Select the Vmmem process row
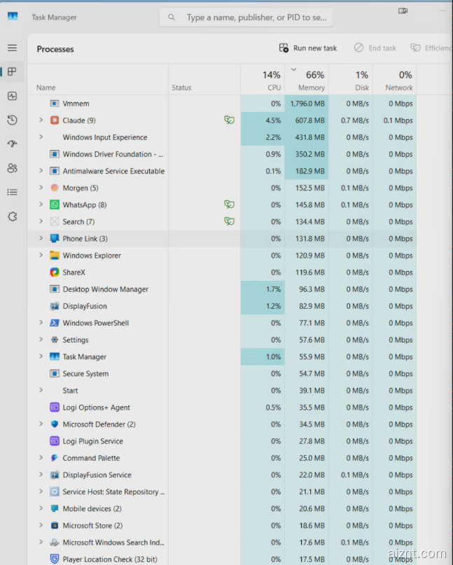Screen dimensions: 453x565 pyautogui.click(x=222, y=104)
